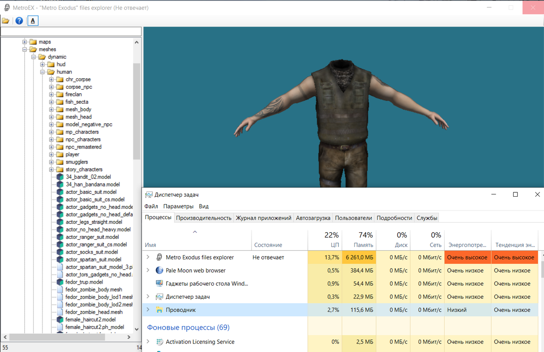Viewport: 544px width, 352px height.
Task: Expand the maps folder node
Action: [x=25, y=42]
